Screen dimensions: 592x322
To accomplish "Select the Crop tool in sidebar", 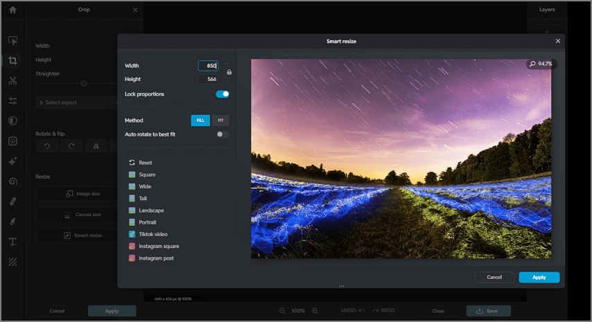I will [13, 60].
